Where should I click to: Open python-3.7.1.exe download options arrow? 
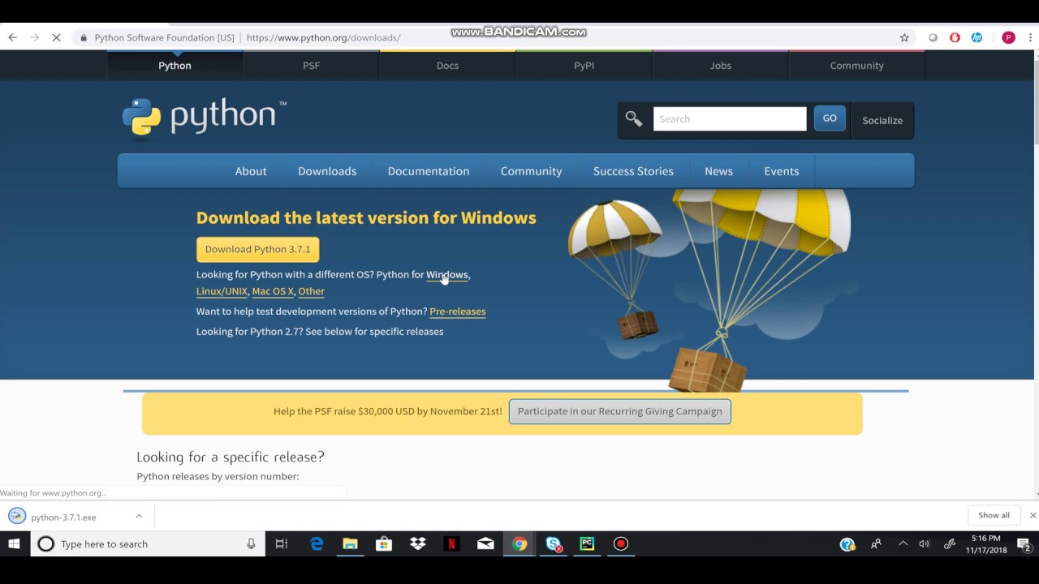139,516
